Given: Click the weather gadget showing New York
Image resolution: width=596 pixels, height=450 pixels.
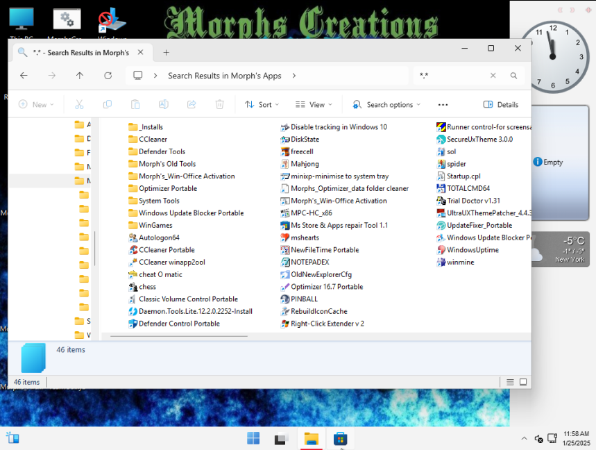Looking at the screenshot, I should tap(561, 249).
